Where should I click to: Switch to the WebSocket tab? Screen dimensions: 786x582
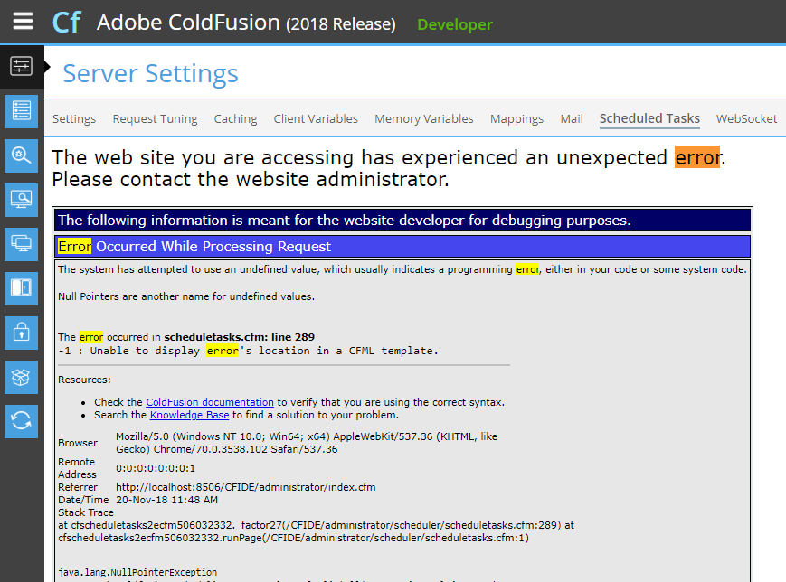click(x=746, y=118)
